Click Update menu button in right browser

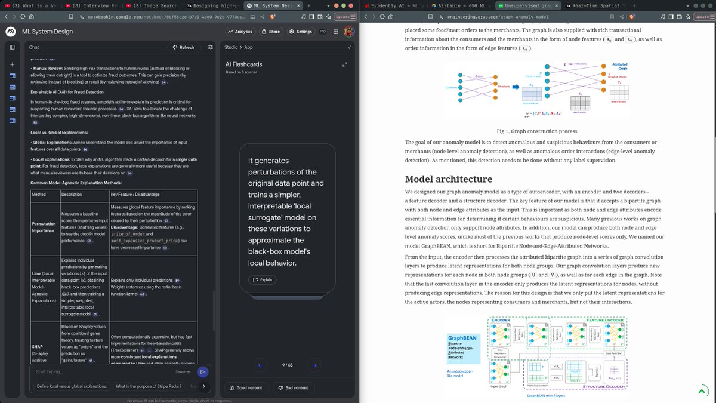(x=705, y=17)
